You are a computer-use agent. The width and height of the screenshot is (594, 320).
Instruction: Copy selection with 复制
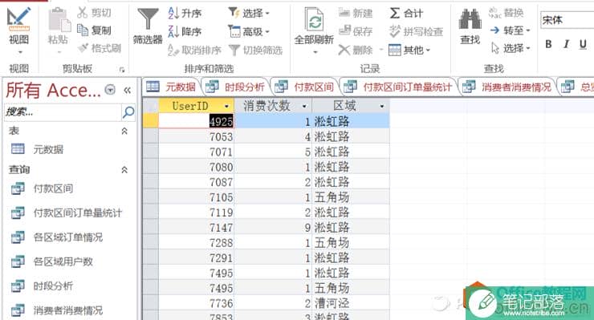point(94,30)
